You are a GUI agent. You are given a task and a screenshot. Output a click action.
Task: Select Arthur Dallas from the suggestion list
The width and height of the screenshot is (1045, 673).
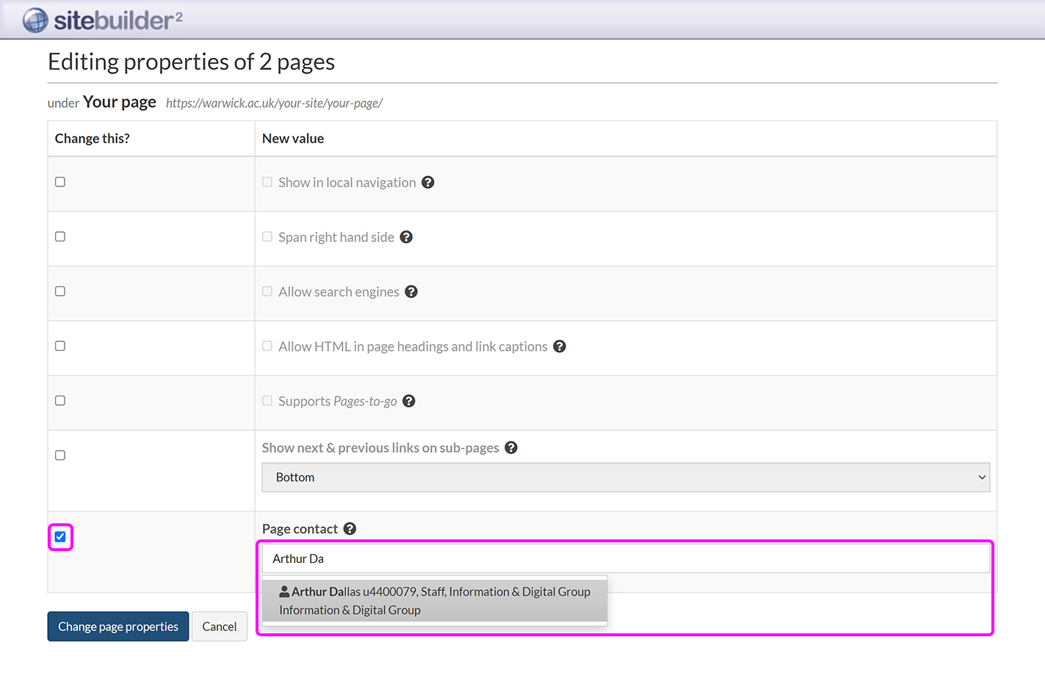(434, 600)
